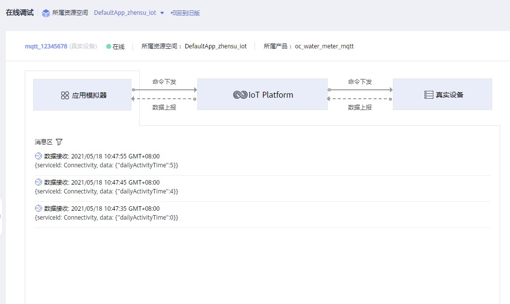
Task: Click message text with dailyActivityTime 4
Action: [106, 191]
